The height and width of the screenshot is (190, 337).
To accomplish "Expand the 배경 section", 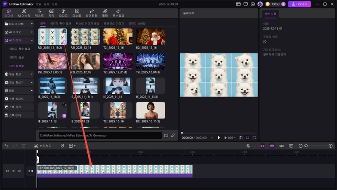I will 19,91.
